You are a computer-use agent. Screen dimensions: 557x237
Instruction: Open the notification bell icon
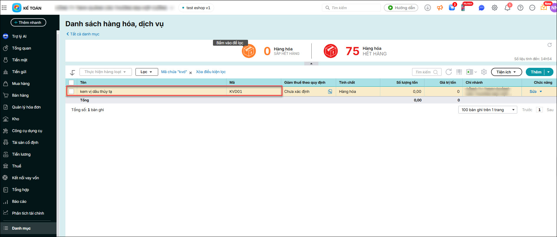[x=507, y=8]
